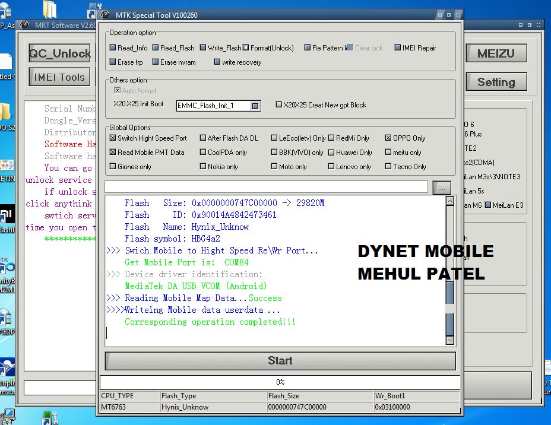Viewport: 551px width, 425px height.
Task: Tick Lenovo only checkbox
Action: 331,166
